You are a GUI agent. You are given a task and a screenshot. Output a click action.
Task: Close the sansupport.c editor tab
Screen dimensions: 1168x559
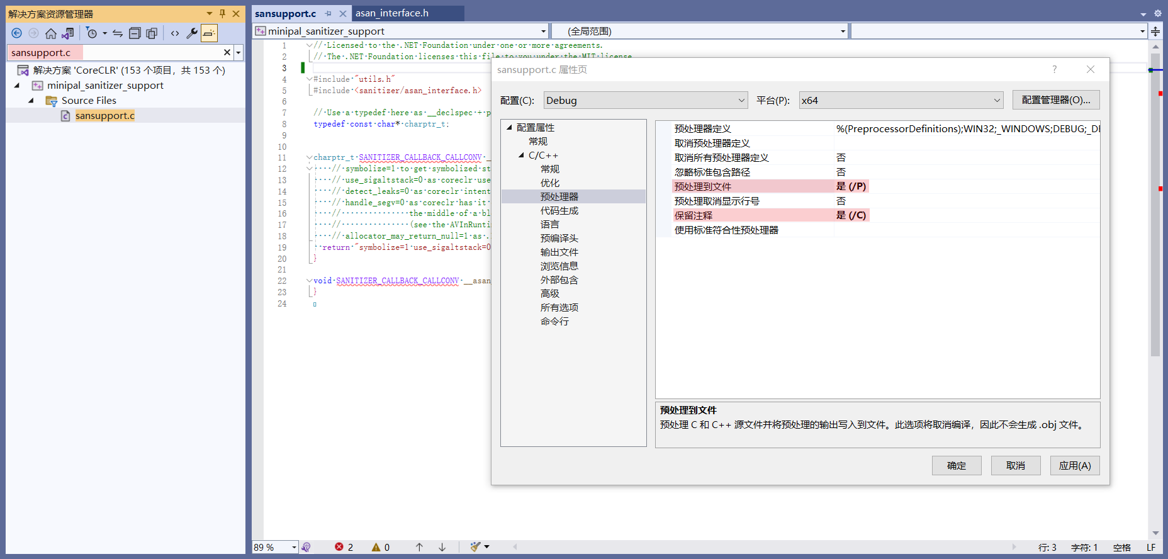343,13
